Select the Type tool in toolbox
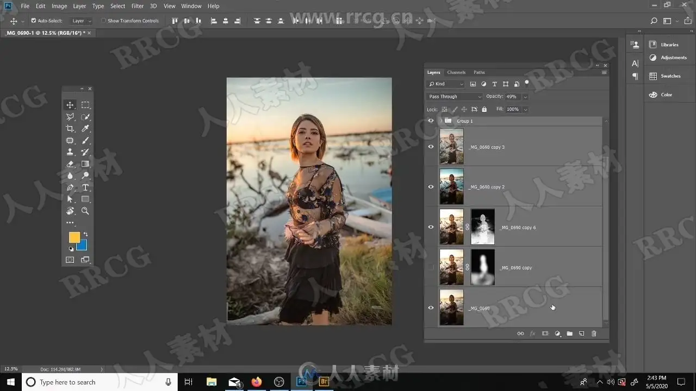The height and width of the screenshot is (391, 696). click(85, 188)
